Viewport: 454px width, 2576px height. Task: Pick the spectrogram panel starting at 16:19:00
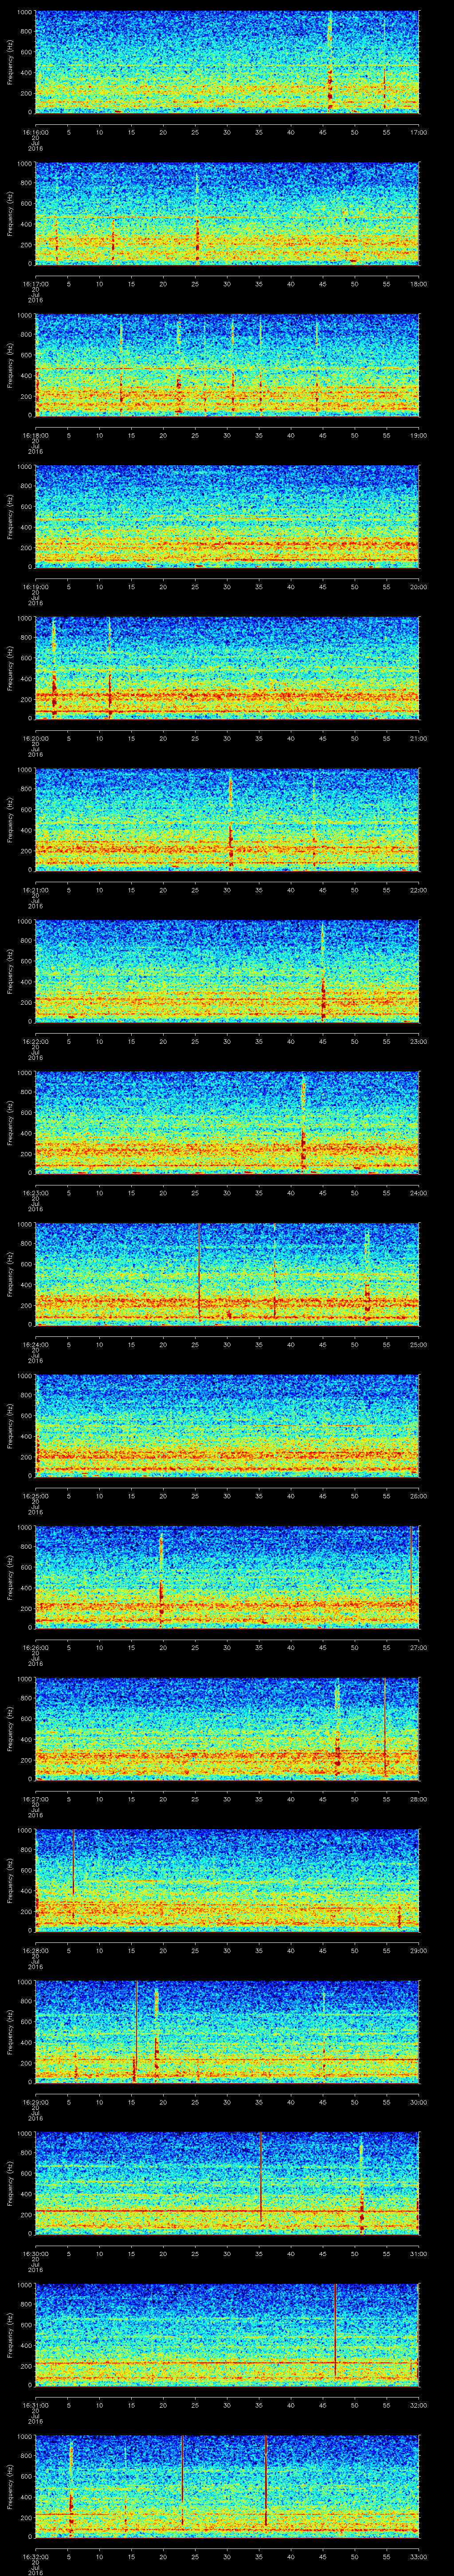point(227,517)
